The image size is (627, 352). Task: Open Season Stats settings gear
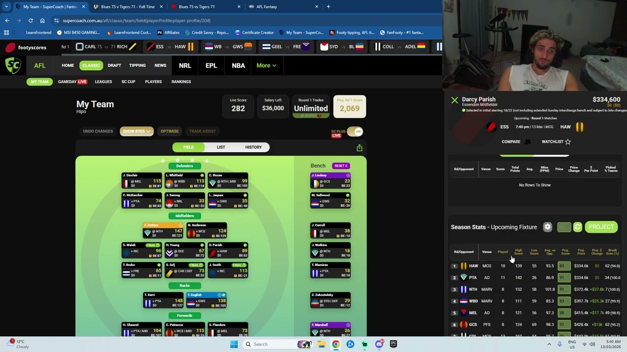[548, 227]
